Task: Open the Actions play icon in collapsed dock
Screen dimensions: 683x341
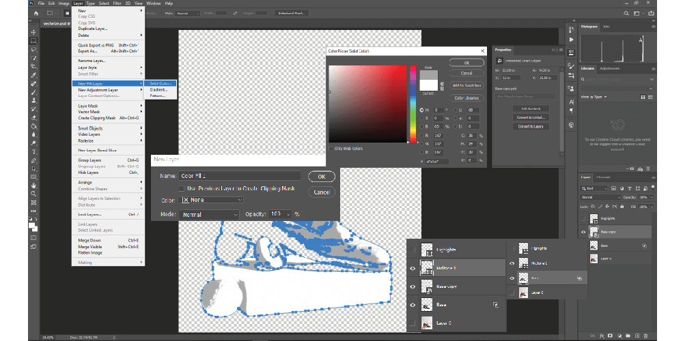Action: click(x=572, y=40)
